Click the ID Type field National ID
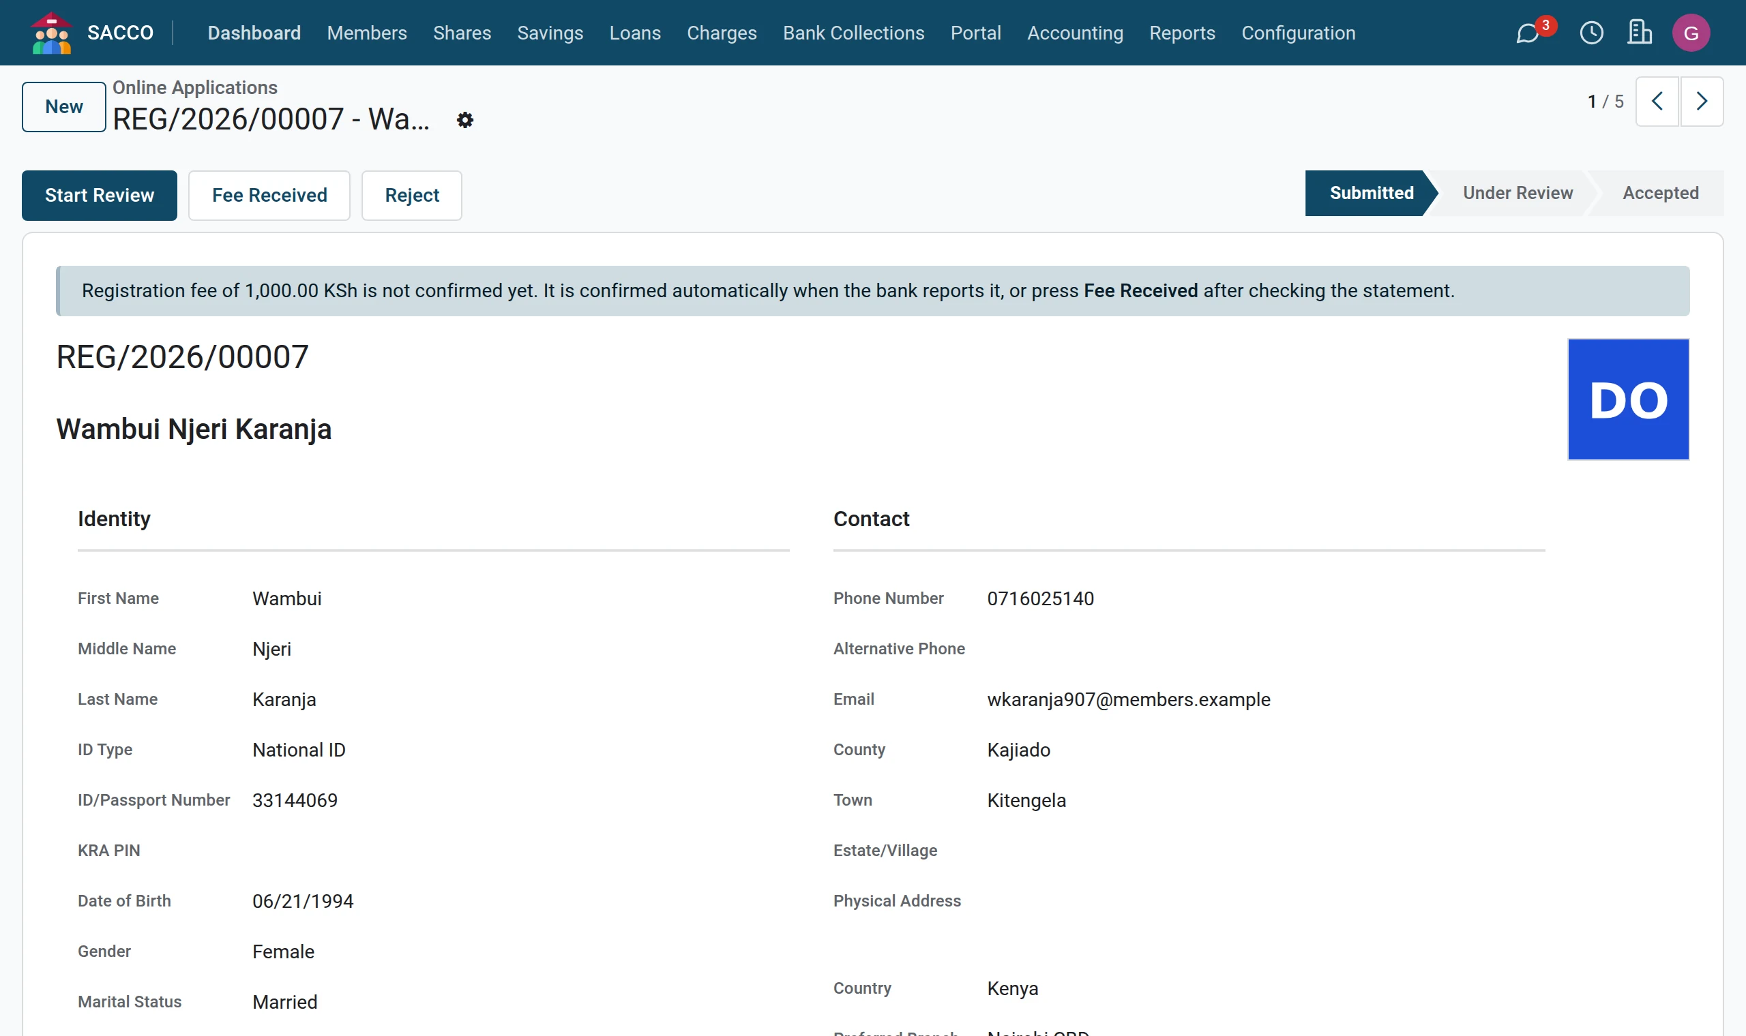1746x1036 pixels. (x=299, y=750)
